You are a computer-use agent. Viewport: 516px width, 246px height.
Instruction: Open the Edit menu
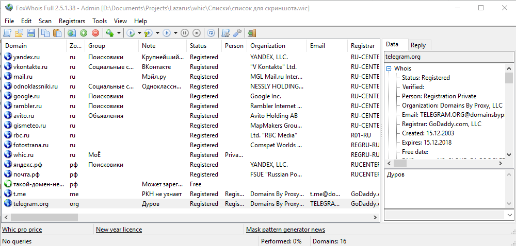[26, 21]
